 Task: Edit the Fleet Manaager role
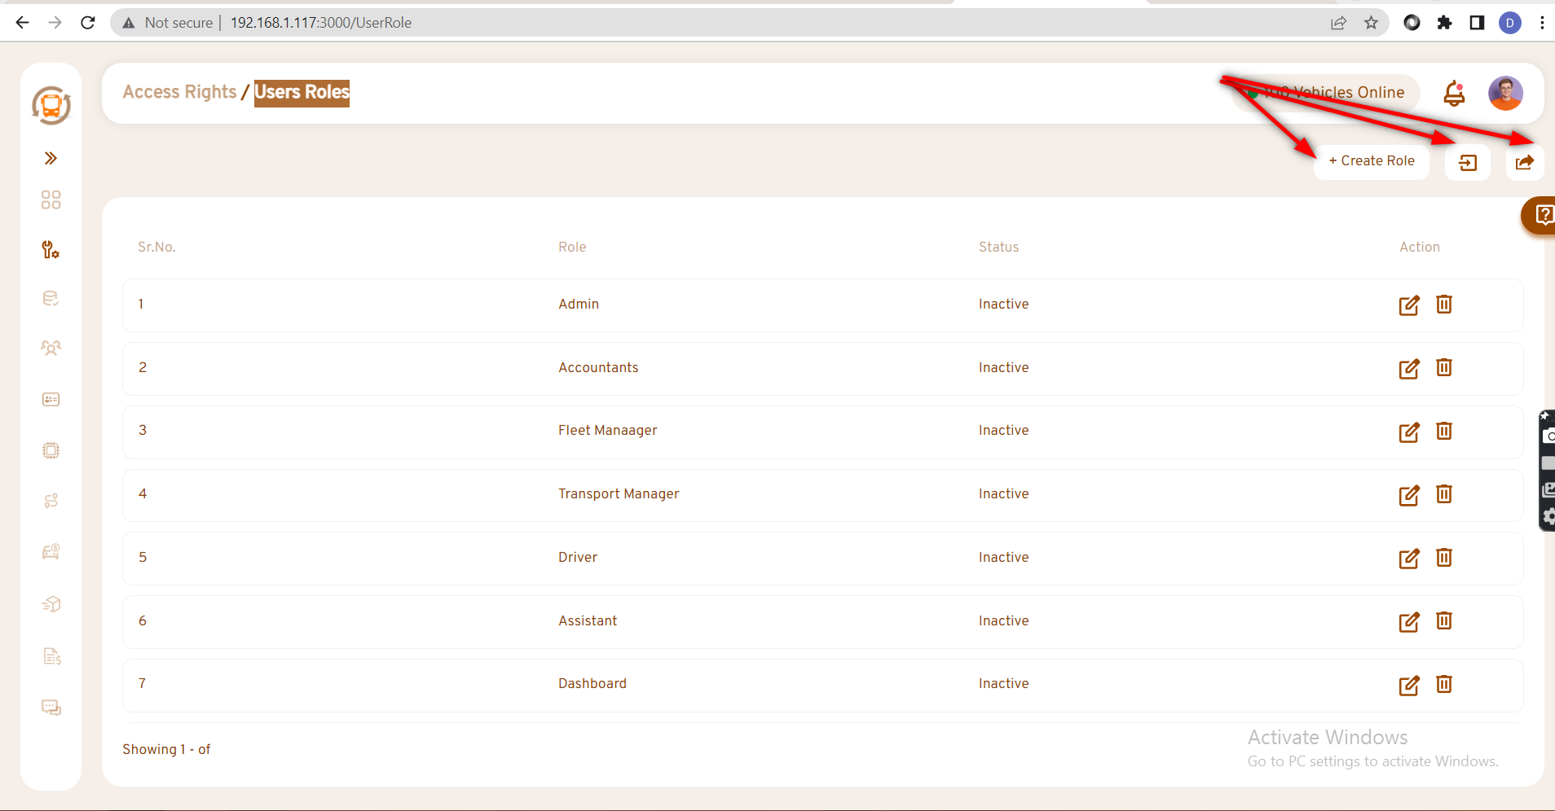(1408, 432)
